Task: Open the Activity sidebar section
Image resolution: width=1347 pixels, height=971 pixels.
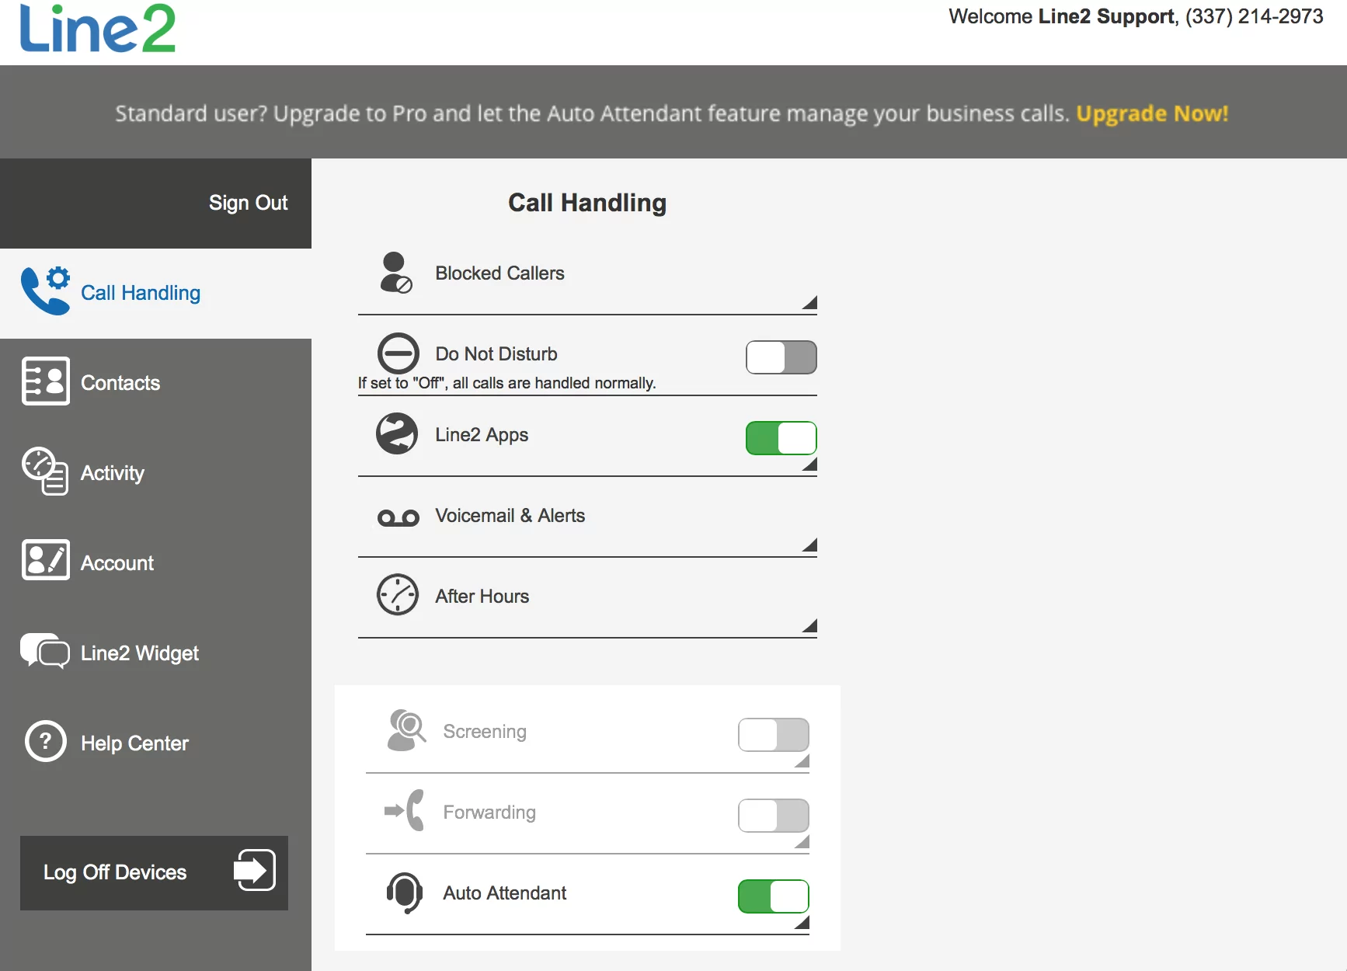Action: pyautogui.click(x=155, y=473)
